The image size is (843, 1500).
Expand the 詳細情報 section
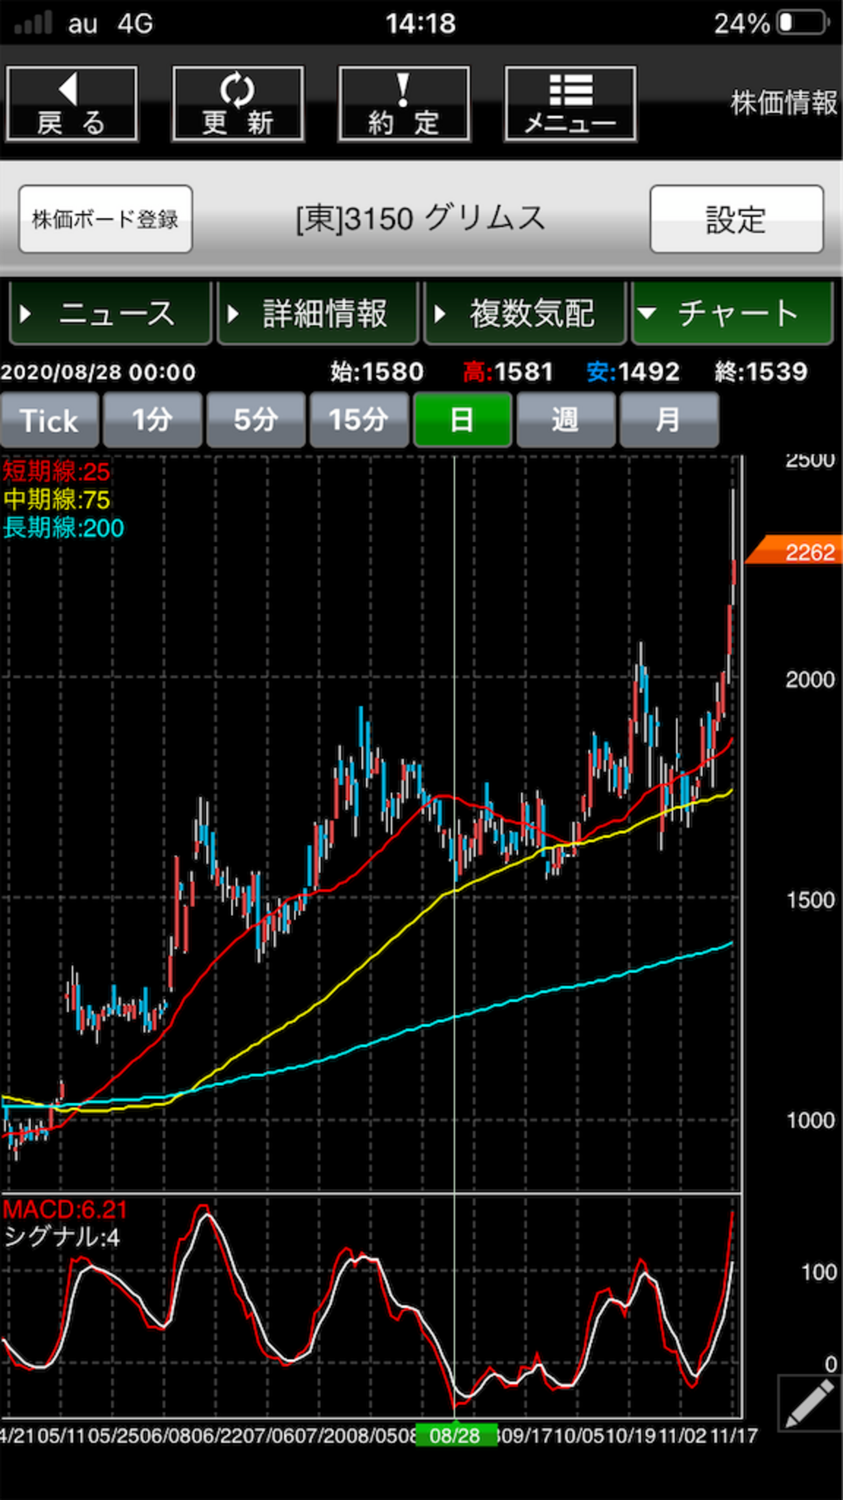pyautogui.click(x=318, y=314)
